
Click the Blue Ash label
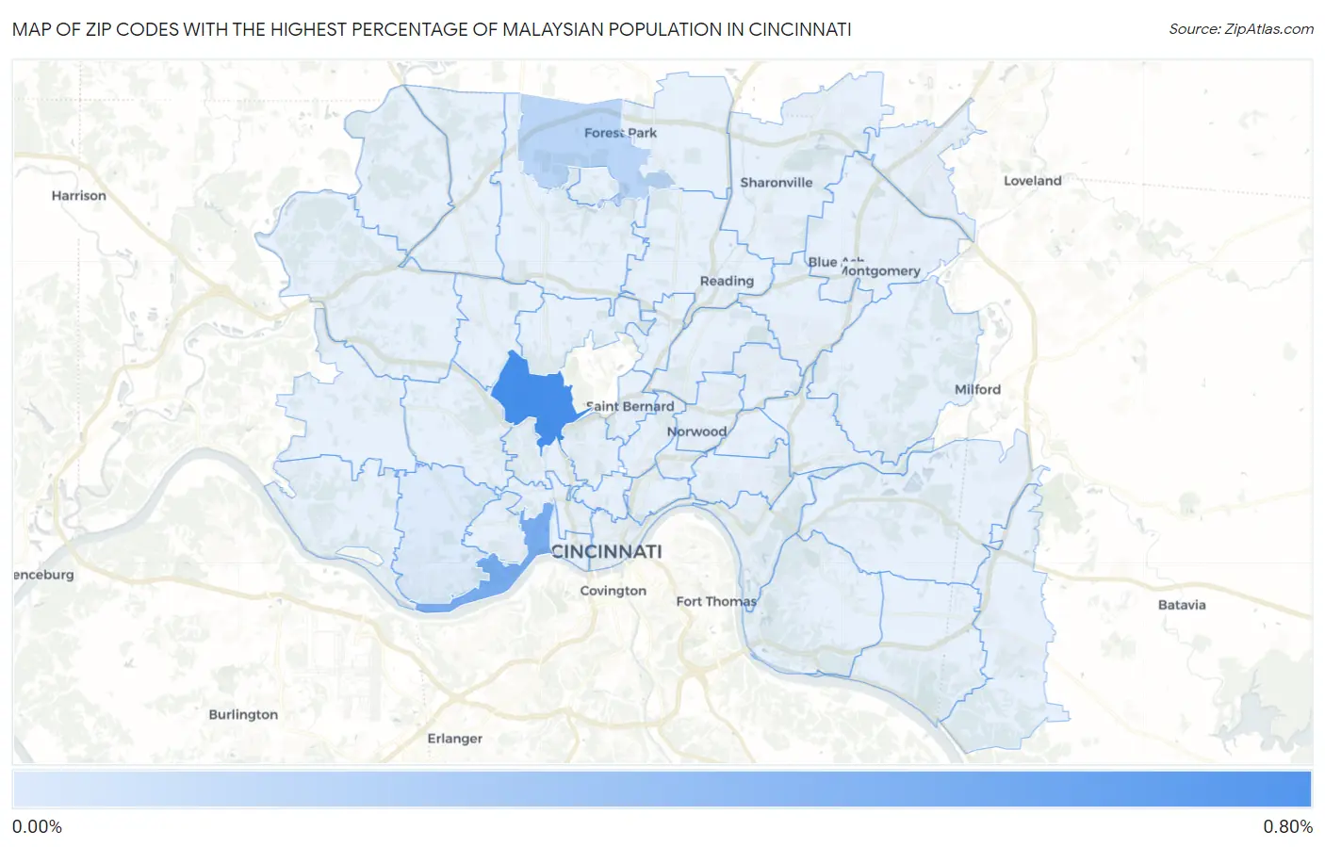click(835, 261)
